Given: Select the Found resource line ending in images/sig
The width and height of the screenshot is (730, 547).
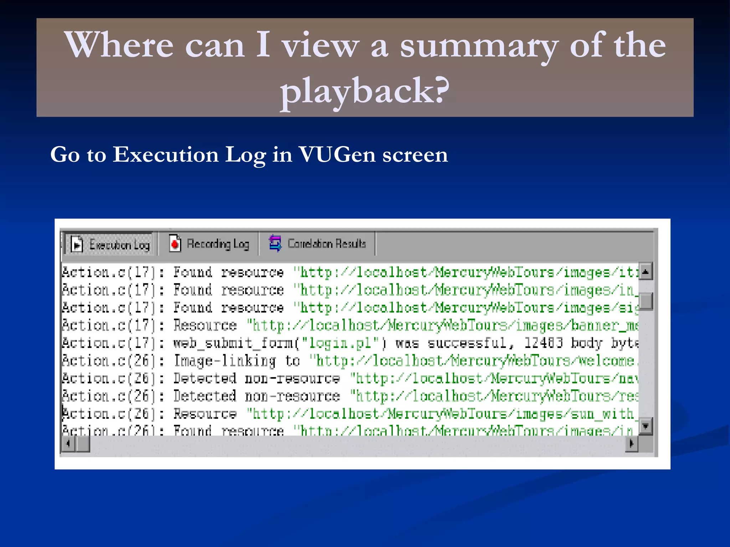Looking at the screenshot, I should pyautogui.click(x=350, y=307).
